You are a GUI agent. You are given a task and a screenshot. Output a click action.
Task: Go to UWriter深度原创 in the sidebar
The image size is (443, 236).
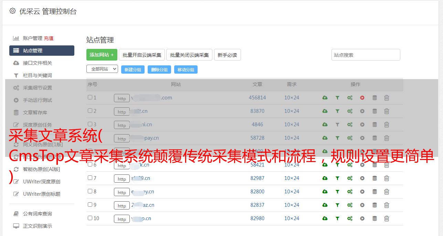click(x=42, y=182)
